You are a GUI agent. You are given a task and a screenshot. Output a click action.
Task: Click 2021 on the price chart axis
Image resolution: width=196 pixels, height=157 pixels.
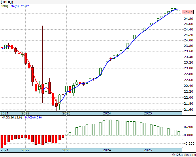pos(5,113)
